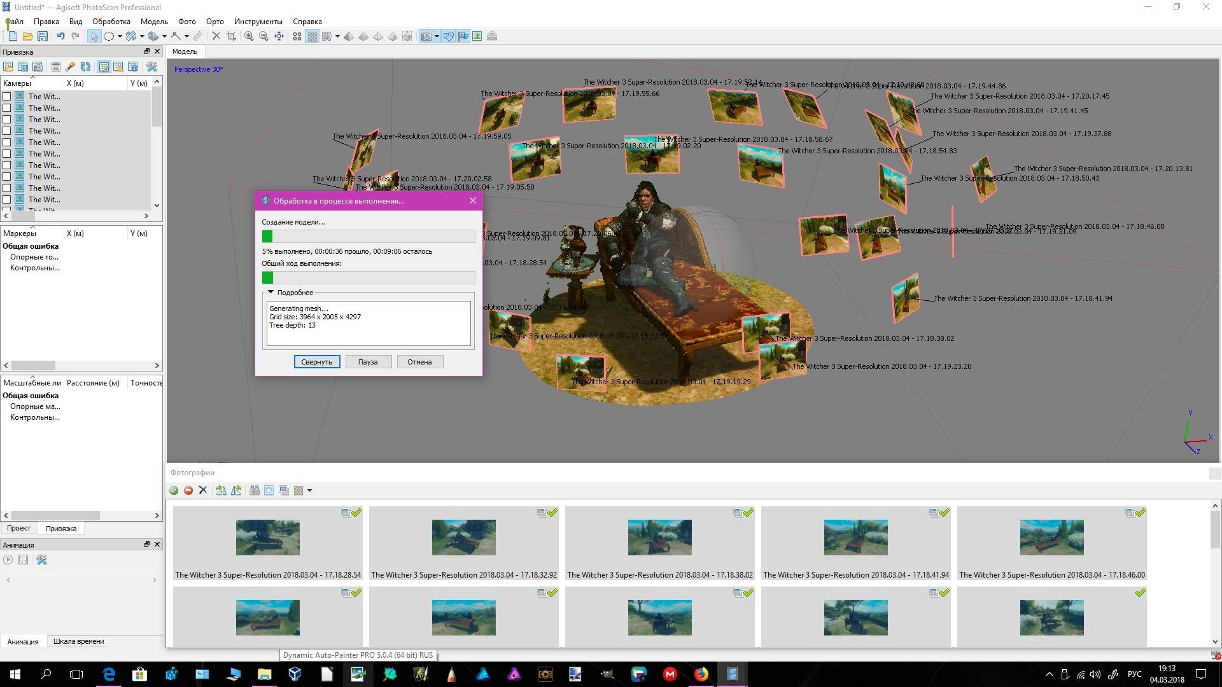Open the Файл menu
This screenshot has height=687, width=1222.
(14, 22)
